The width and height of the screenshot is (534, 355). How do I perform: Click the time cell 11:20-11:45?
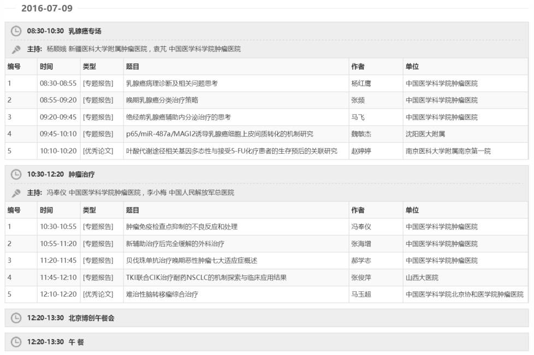click(x=58, y=261)
